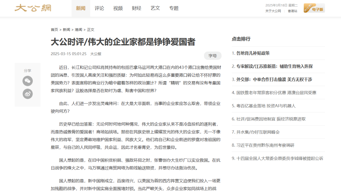Image resolution: width=341 pixels, height=191 pixels.
Task: Open the 财经 section tab
Action: 136,8
